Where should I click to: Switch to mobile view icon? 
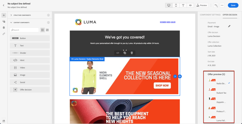(176, 5)
